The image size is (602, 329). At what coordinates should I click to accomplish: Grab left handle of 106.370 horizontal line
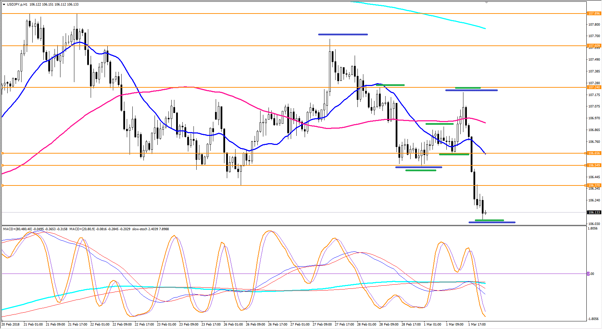(2, 185)
